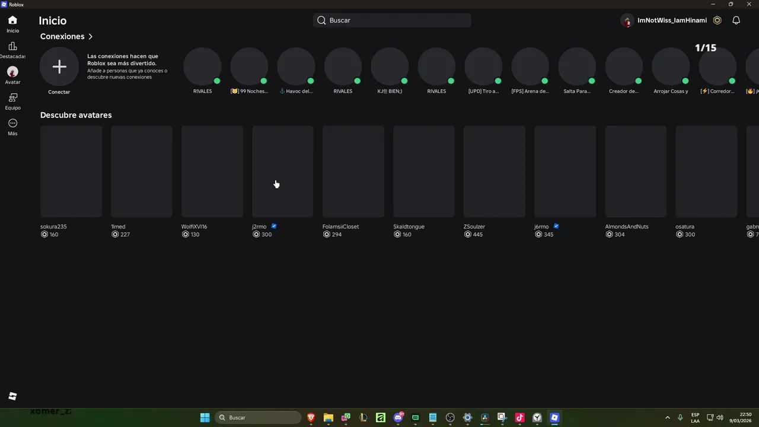
Task: Select the j6rmo creator name
Action: tap(541, 227)
